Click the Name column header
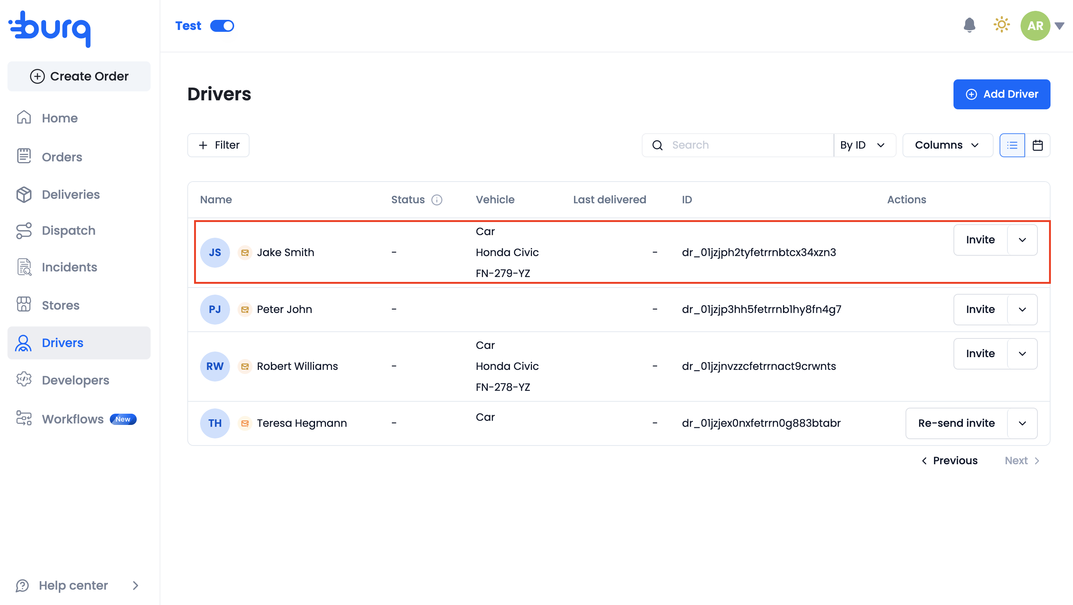 click(216, 200)
